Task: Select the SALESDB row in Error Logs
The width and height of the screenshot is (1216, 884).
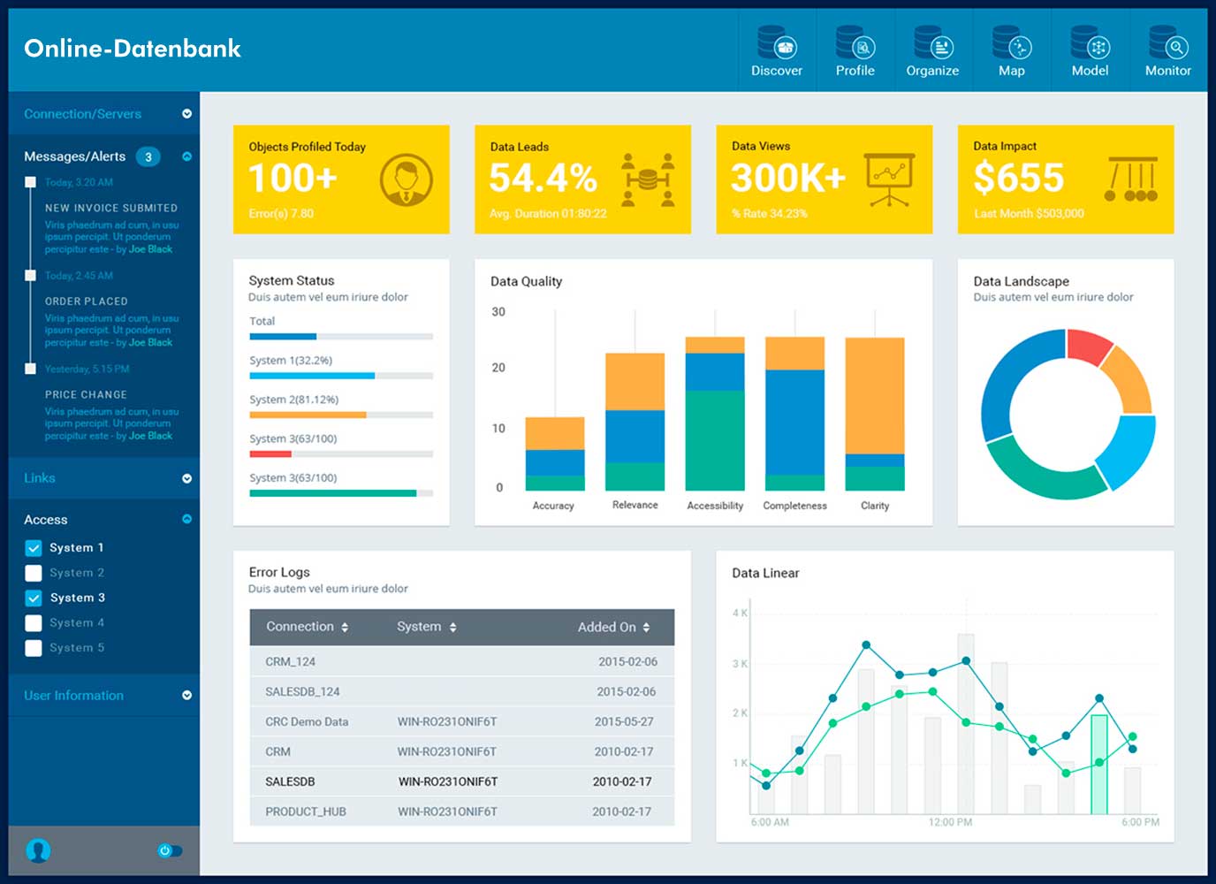Action: point(462,781)
